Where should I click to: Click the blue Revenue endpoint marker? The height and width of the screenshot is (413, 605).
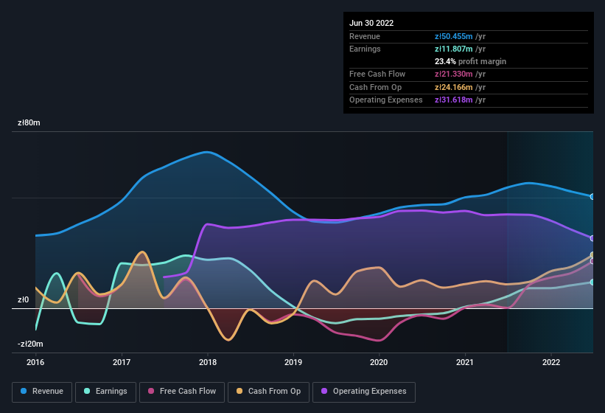[592, 196]
